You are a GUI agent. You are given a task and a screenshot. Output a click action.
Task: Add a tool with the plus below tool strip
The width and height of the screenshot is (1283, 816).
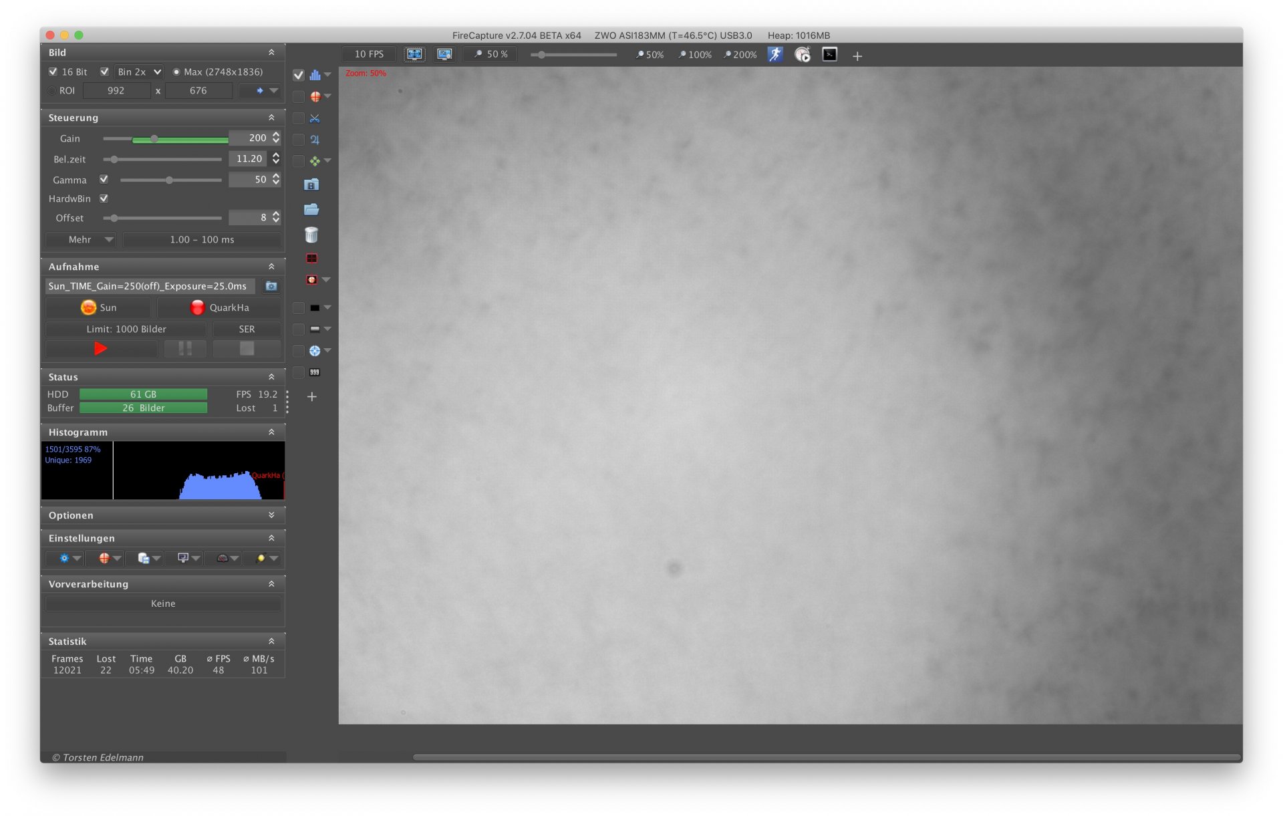tap(311, 396)
